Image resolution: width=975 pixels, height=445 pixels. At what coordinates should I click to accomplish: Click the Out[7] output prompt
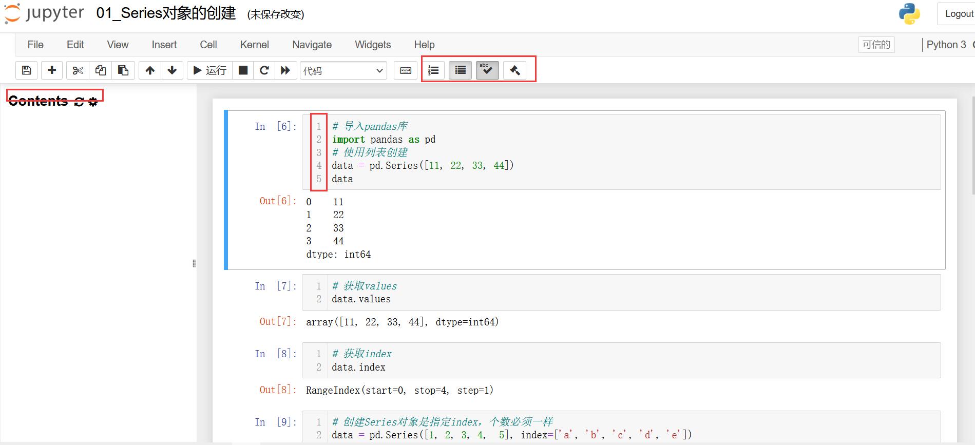pos(278,321)
